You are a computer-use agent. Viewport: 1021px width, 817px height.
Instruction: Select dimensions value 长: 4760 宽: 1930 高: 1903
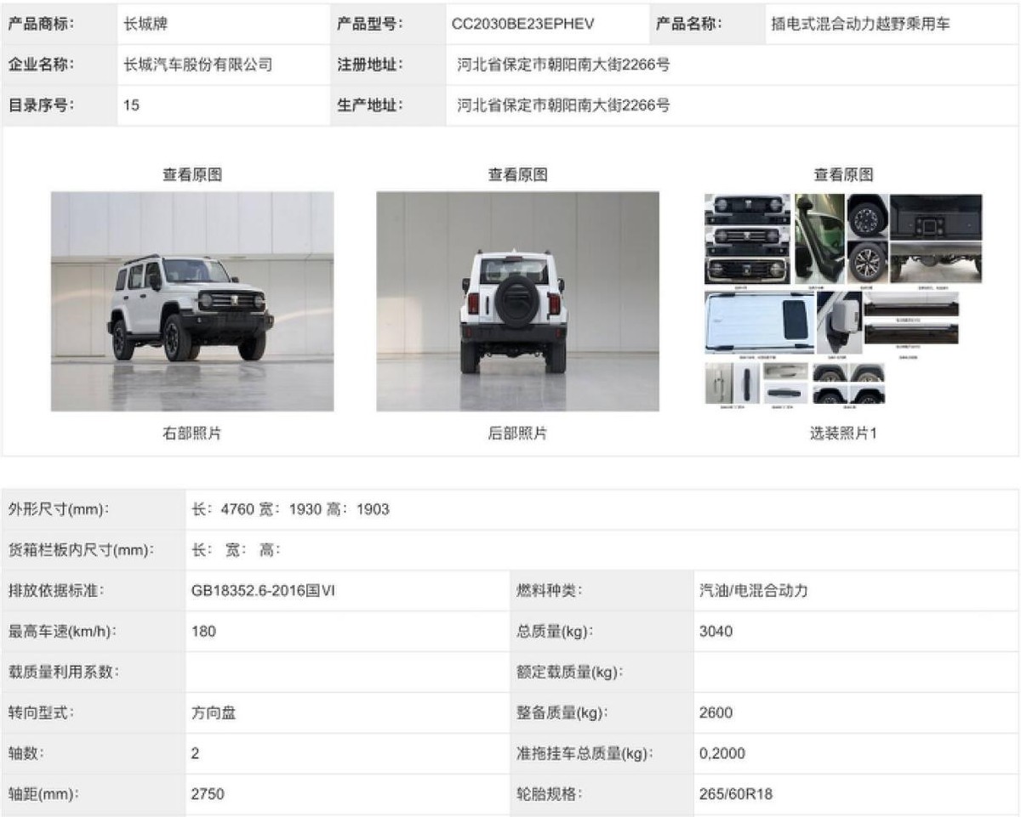290,509
